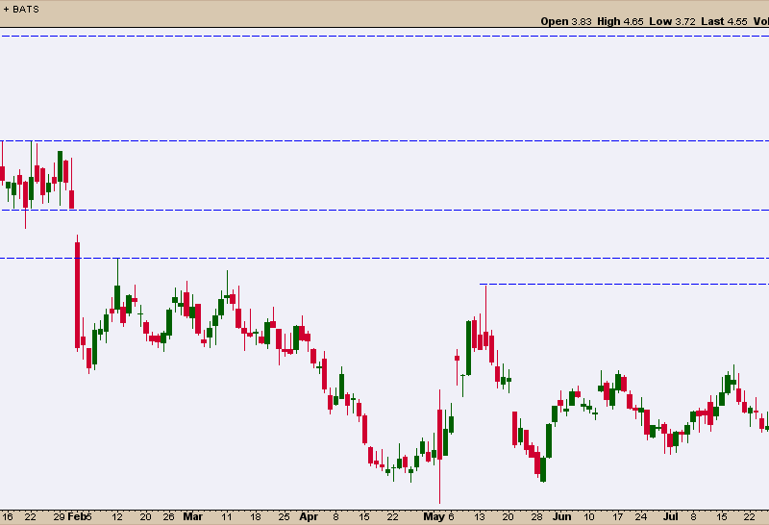
Task: Click date label 18 in March
Action: (x=256, y=516)
